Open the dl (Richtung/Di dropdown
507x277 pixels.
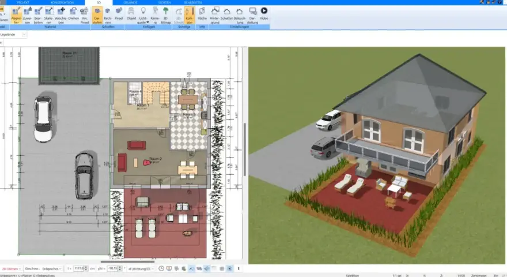[x=141, y=269]
